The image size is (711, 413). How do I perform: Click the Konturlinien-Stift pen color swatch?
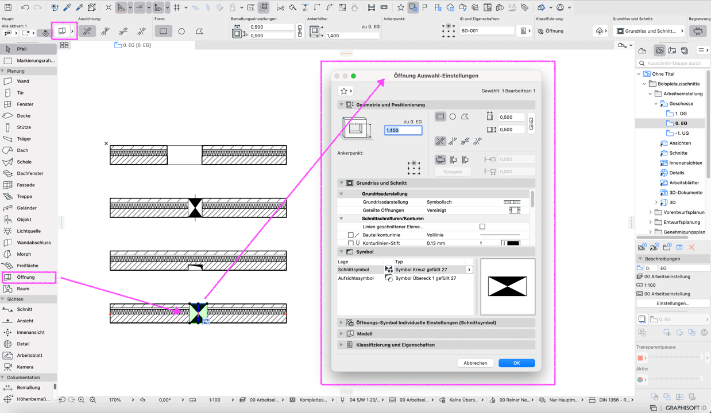(x=510, y=243)
